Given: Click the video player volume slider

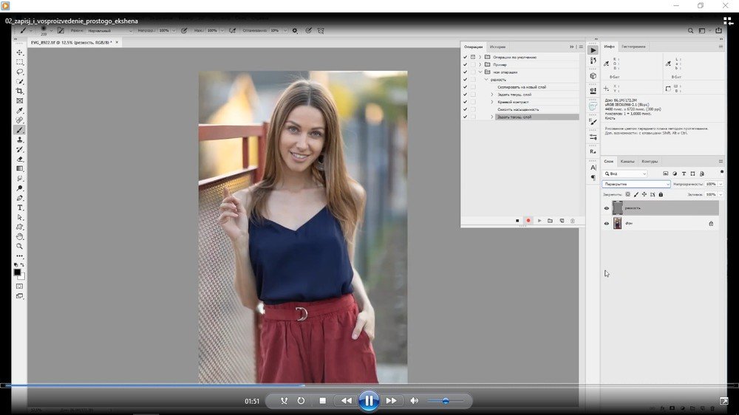Looking at the screenshot, I should (444, 400).
